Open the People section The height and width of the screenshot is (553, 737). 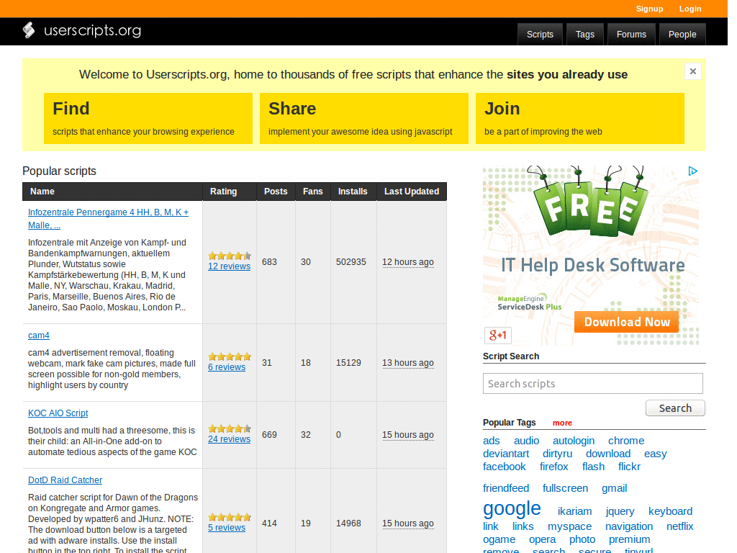[x=682, y=34]
